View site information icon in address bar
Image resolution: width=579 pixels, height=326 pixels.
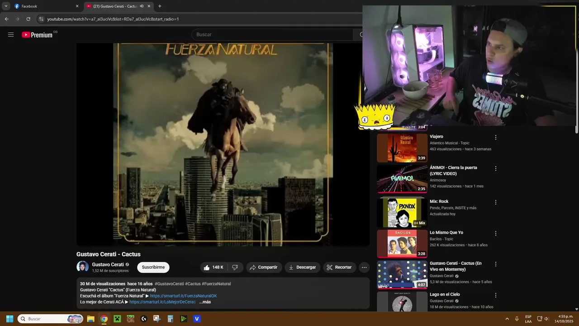(x=41, y=19)
